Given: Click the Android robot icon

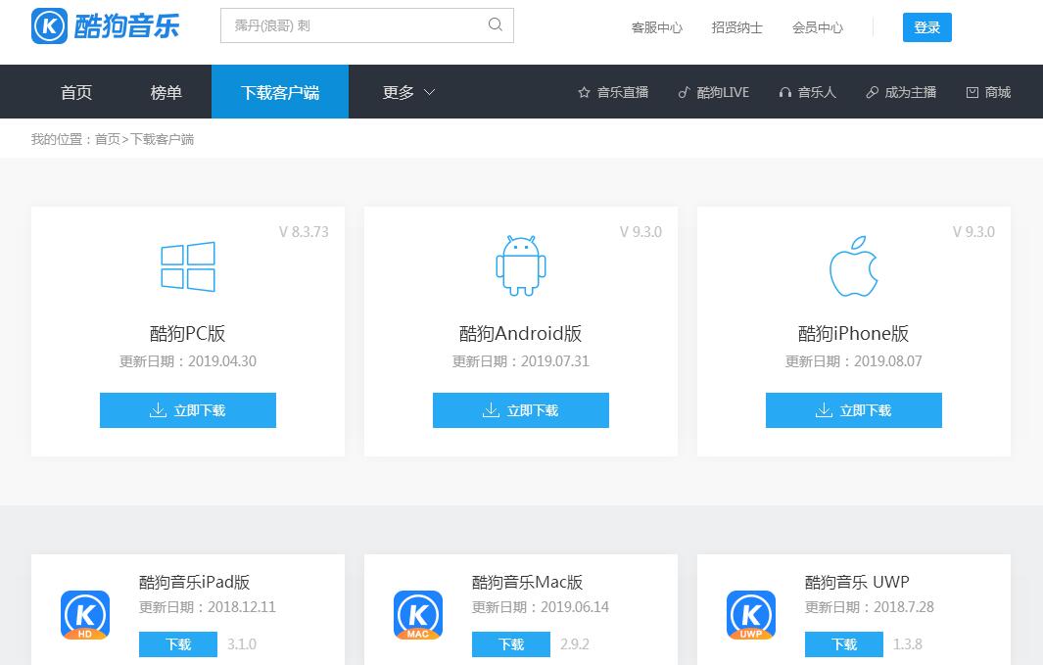Looking at the screenshot, I should pos(520,265).
